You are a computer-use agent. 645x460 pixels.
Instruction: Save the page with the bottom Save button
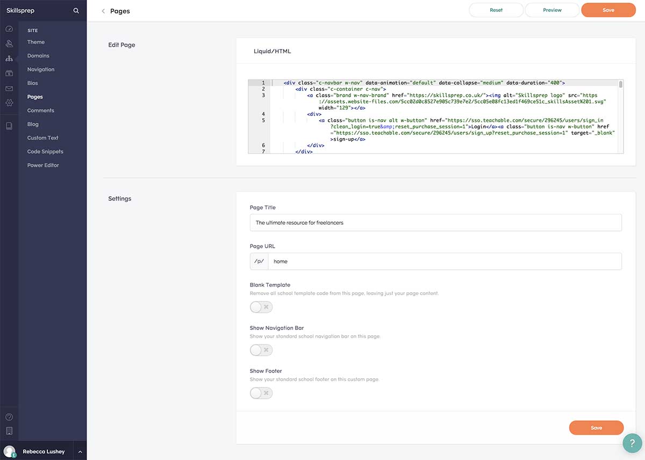pyautogui.click(x=596, y=427)
